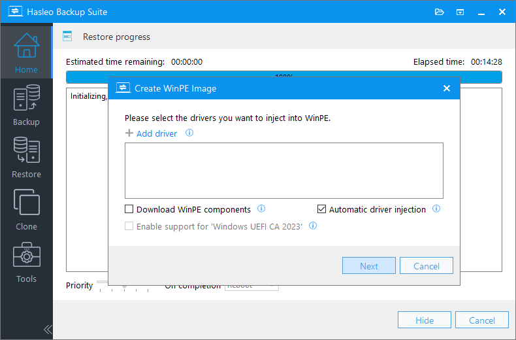Image resolution: width=516 pixels, height=340 pixels.
Task: Close the Create WinPE Image dialog
Action: coord(447,88)
